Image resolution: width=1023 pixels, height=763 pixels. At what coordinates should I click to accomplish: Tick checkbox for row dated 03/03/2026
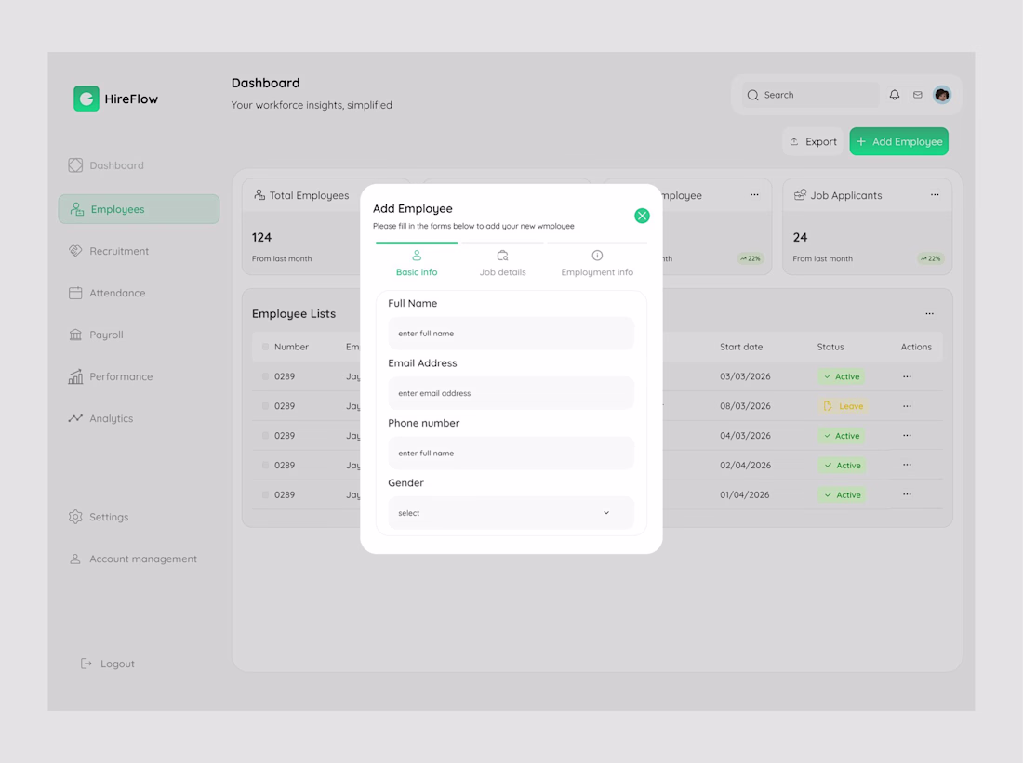click(x=265, y=376)
